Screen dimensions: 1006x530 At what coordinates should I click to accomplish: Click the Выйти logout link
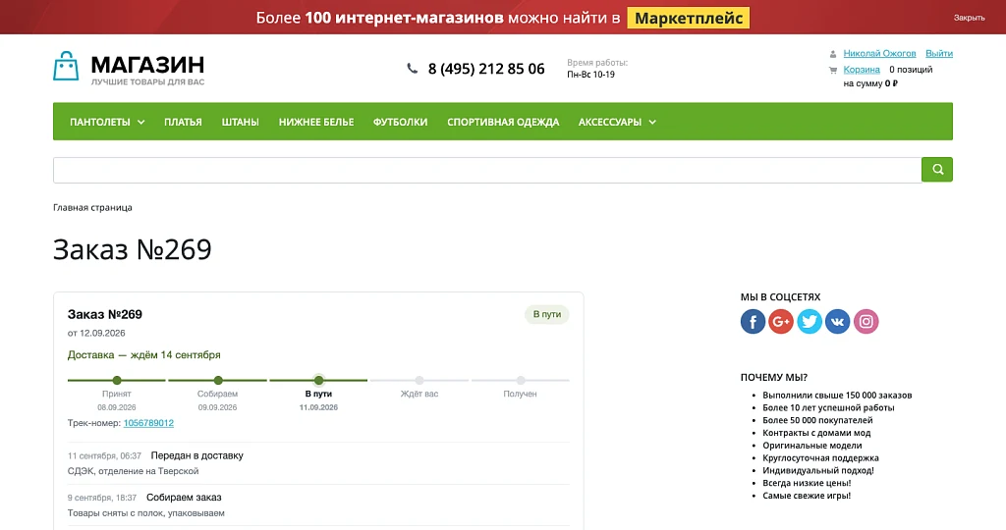click(939, 53)
